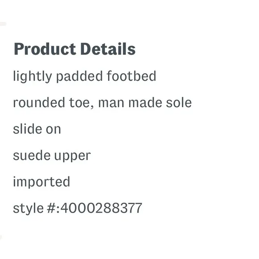Click the word 'Product' in heading
Screen dimensions: 259x259
(x=45, y=49)
